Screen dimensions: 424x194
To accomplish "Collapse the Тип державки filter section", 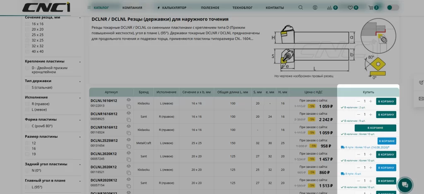I will click(x=80, y=81).
